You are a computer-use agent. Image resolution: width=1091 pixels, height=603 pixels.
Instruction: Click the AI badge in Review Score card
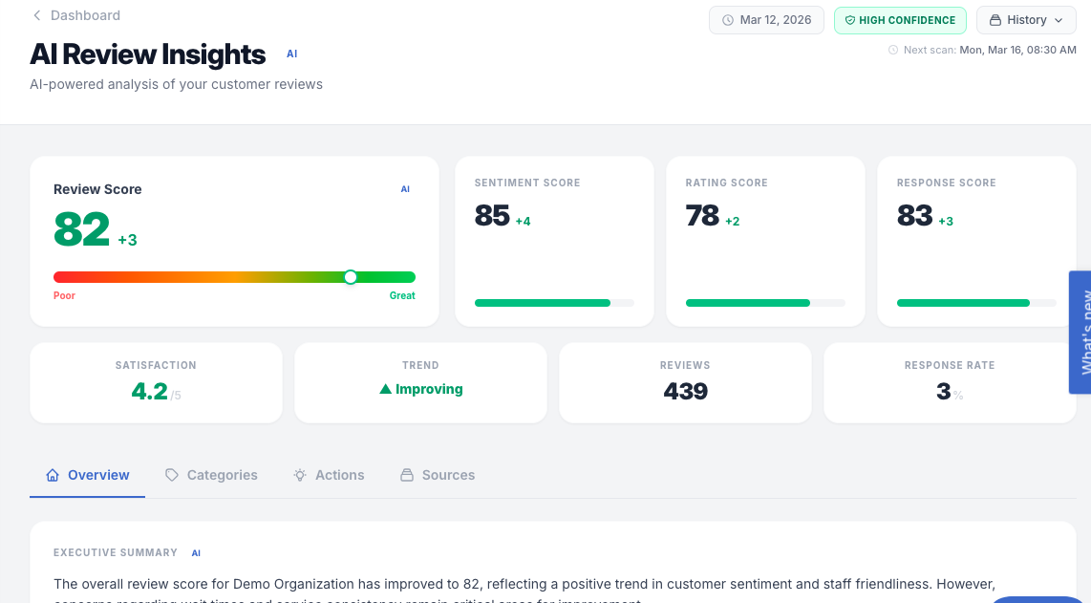point(405,189)
